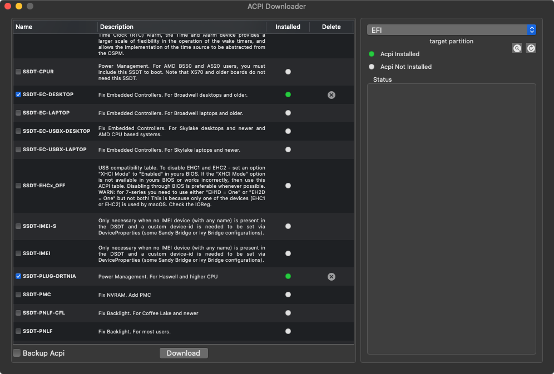Click green installed dot for SSDT-PLUG-DRTNIA

point(288,276)
